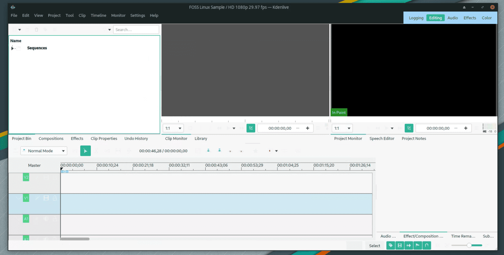Expand the Sequences folder in project bin
Image resolution: width=504 pixels, height=255 pixels.
point(12,48)
